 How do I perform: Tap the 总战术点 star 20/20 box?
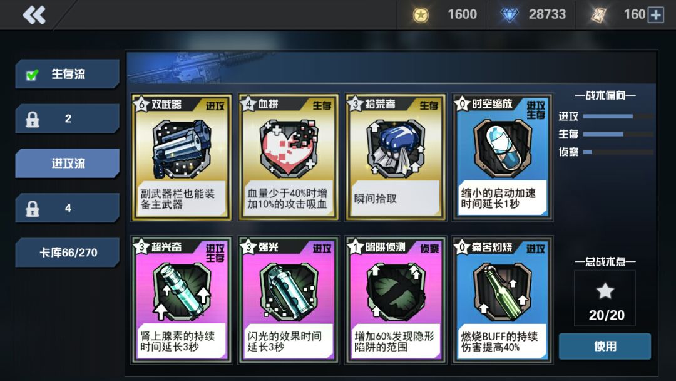click(x=605, y=298)
